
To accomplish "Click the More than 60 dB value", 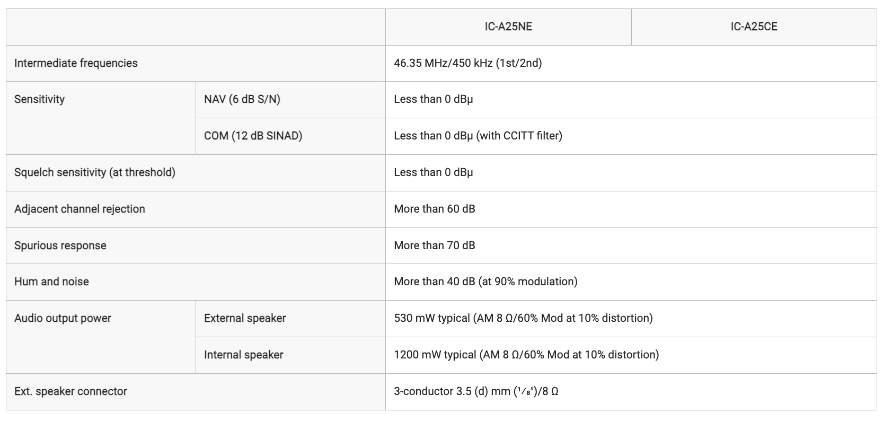I will point(435,209).
